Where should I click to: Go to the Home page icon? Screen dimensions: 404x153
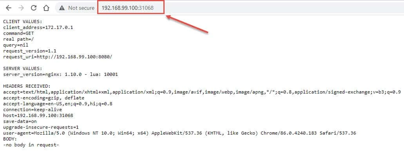click(x=46, y=8)
